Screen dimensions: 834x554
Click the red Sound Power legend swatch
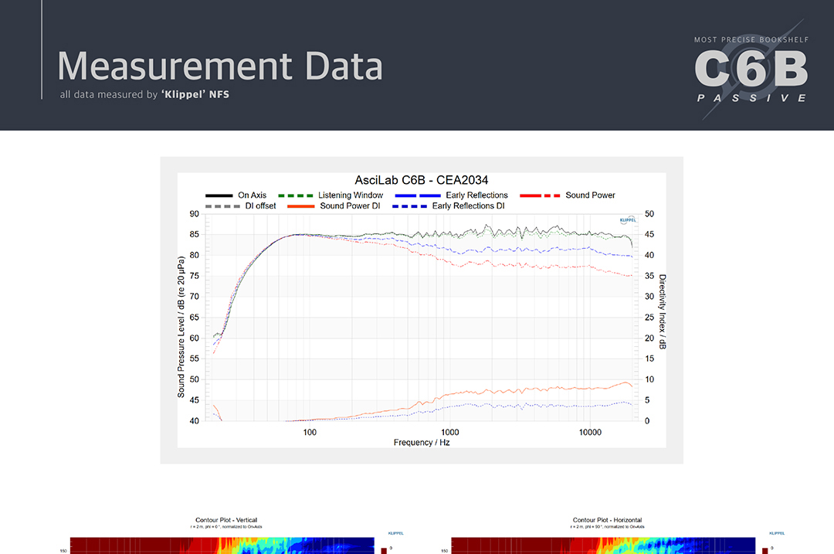coord(540,195)
